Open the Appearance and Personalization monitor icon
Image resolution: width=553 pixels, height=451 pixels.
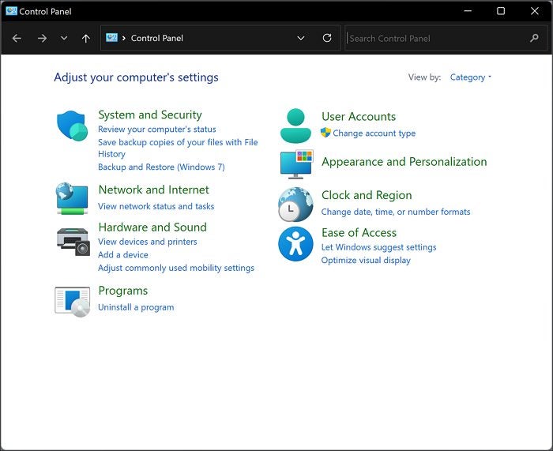296,163
